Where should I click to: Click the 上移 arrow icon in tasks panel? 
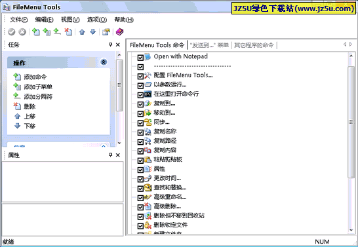[x=17, y=117]
